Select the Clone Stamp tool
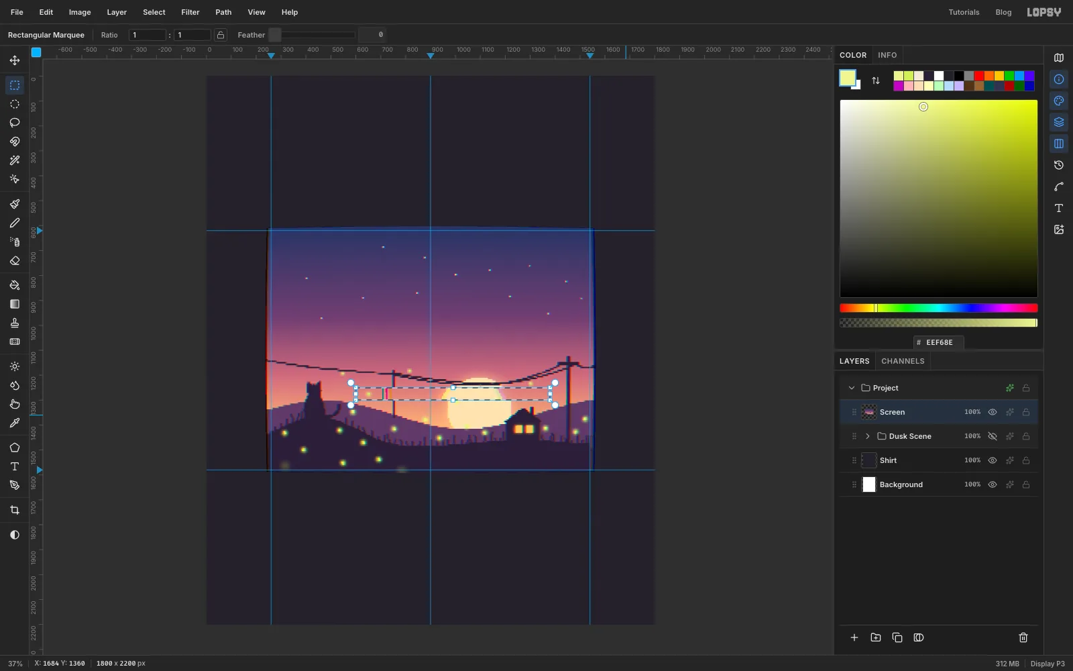 click(15, 323)
